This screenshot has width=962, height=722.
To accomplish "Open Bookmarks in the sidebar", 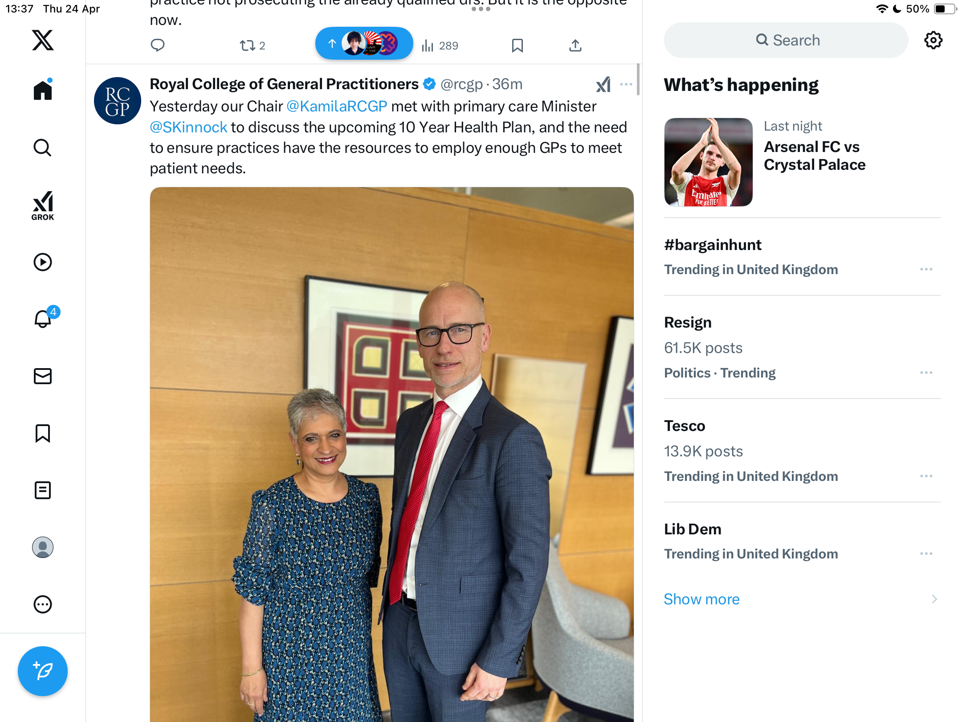I will coord(43,433).
